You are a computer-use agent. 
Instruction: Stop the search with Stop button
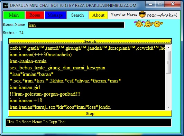coord(90,114)
